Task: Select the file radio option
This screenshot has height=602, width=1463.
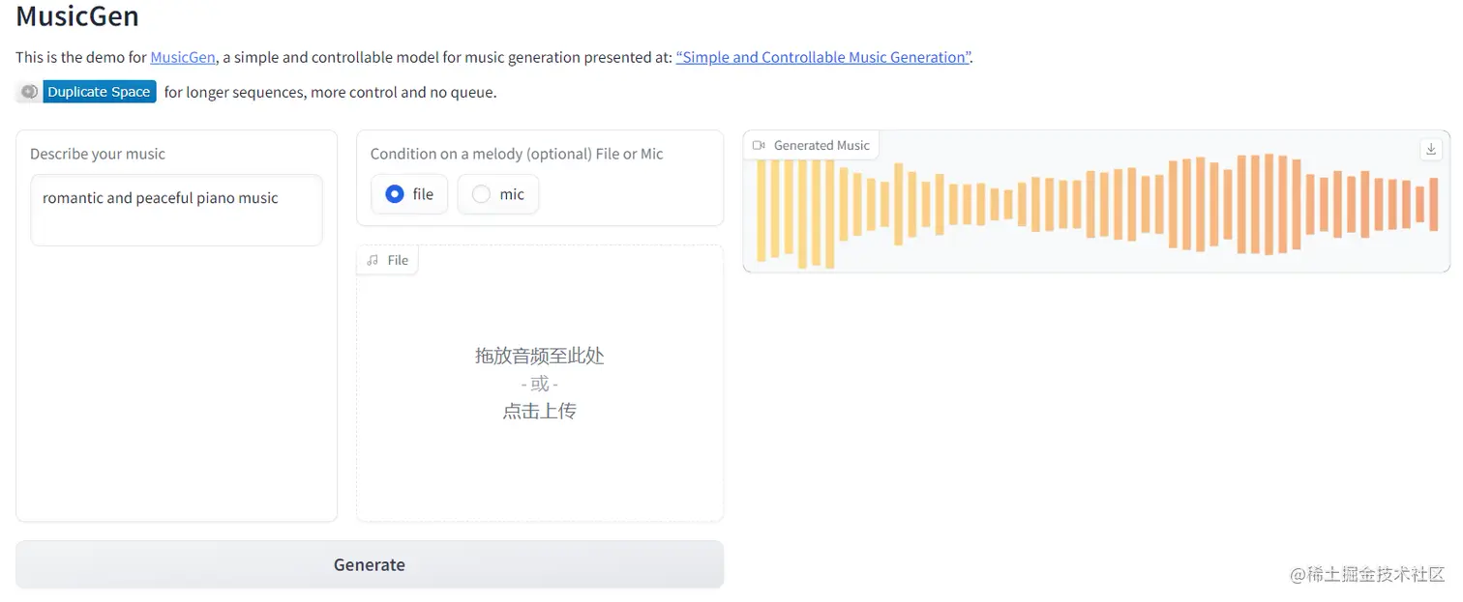Action: [x=395, y=194]
